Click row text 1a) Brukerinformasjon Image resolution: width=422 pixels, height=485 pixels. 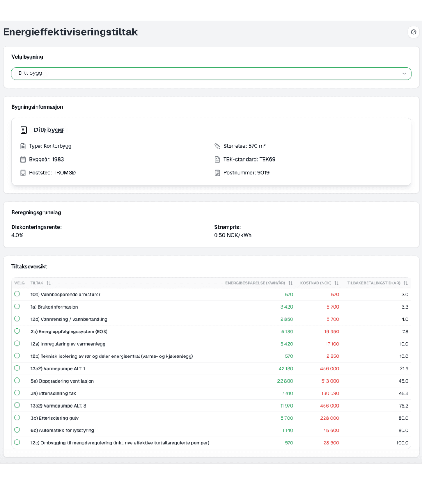point(54,307)
